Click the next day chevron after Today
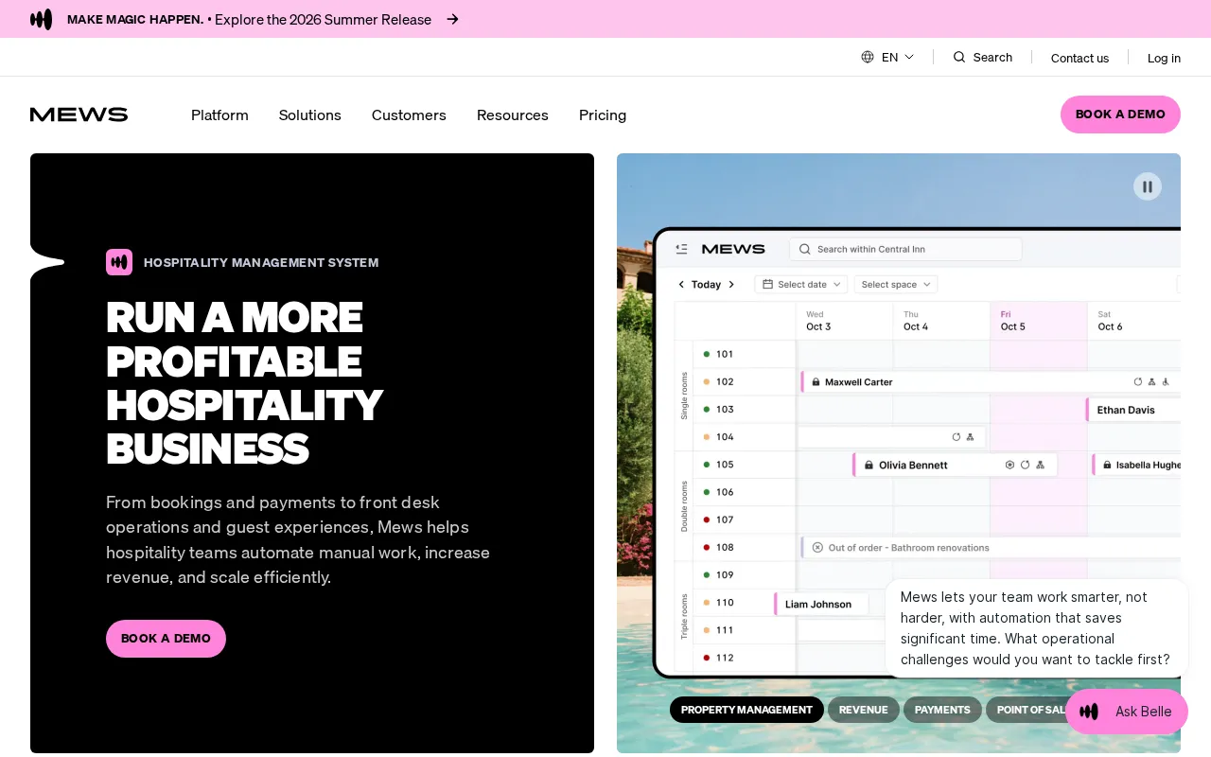 [731, 284]
